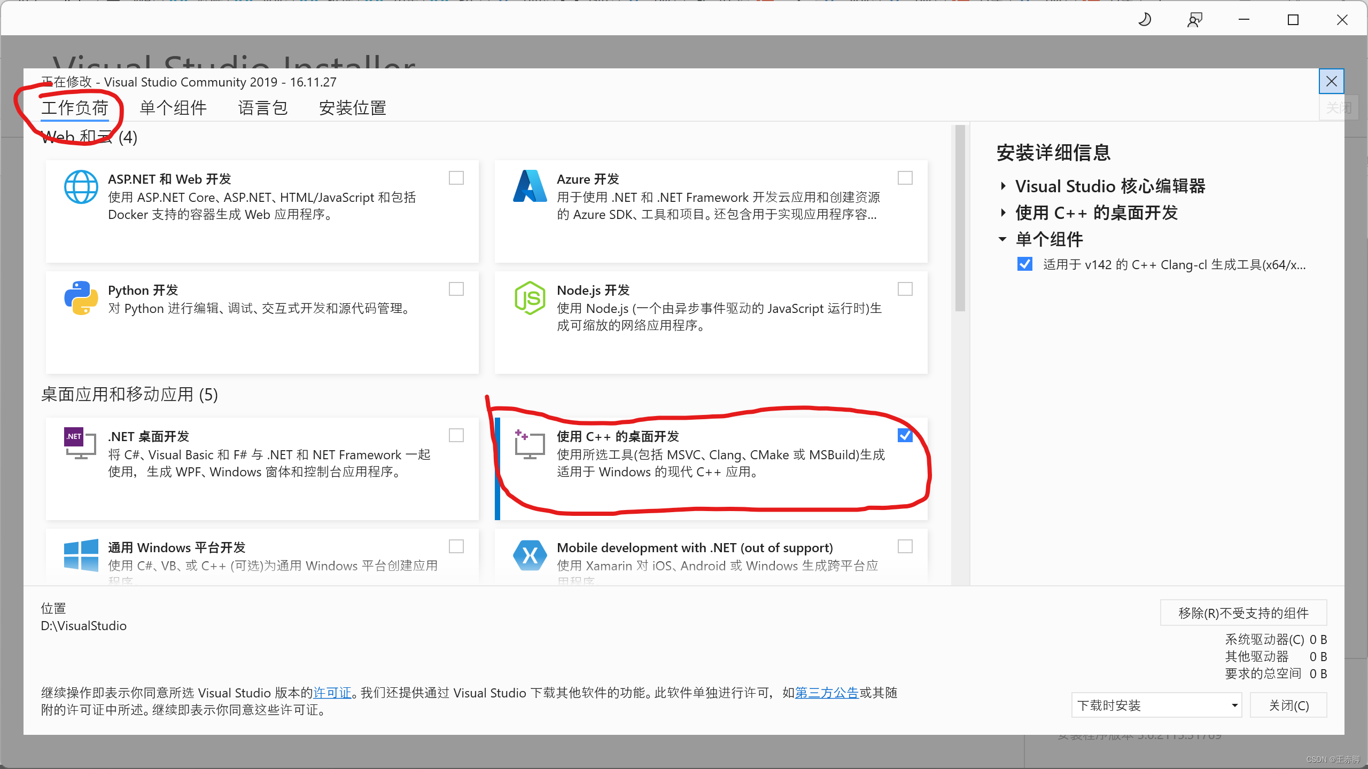Click the Xamarin mobile development icon
1368x769 pixels.
click(530, 555)
